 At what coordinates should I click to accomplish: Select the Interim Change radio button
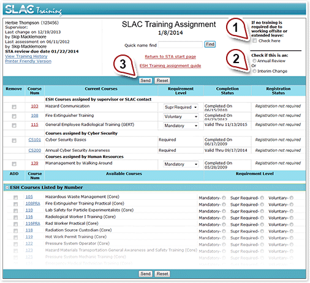(x=254, y=71)
